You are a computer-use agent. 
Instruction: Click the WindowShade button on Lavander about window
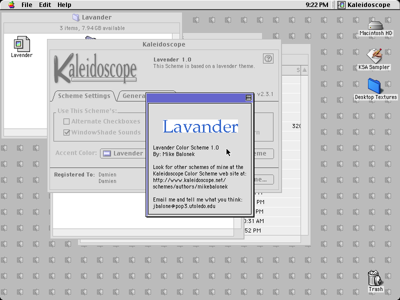[248, 98]
